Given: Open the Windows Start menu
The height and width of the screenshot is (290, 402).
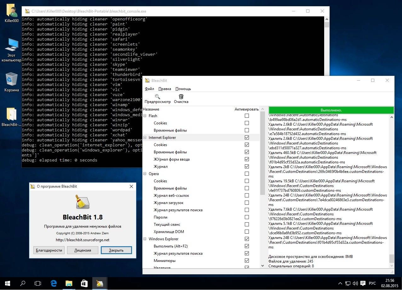Looking at the screenshot, I should coord(7,283).
